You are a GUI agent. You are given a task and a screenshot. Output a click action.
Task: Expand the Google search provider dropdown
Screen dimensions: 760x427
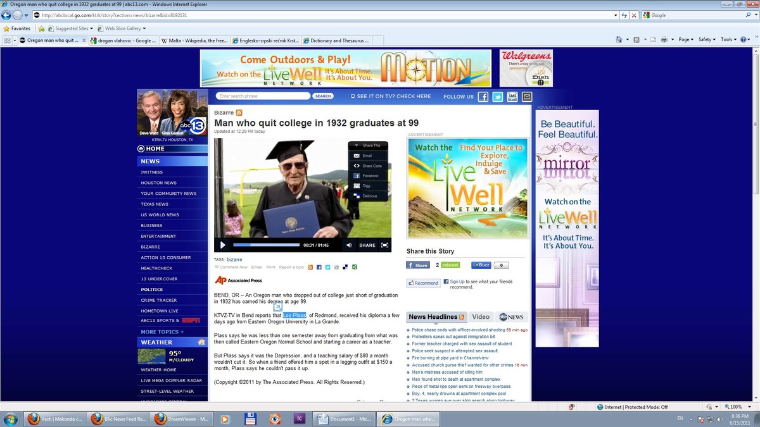[x=756, y=15]
